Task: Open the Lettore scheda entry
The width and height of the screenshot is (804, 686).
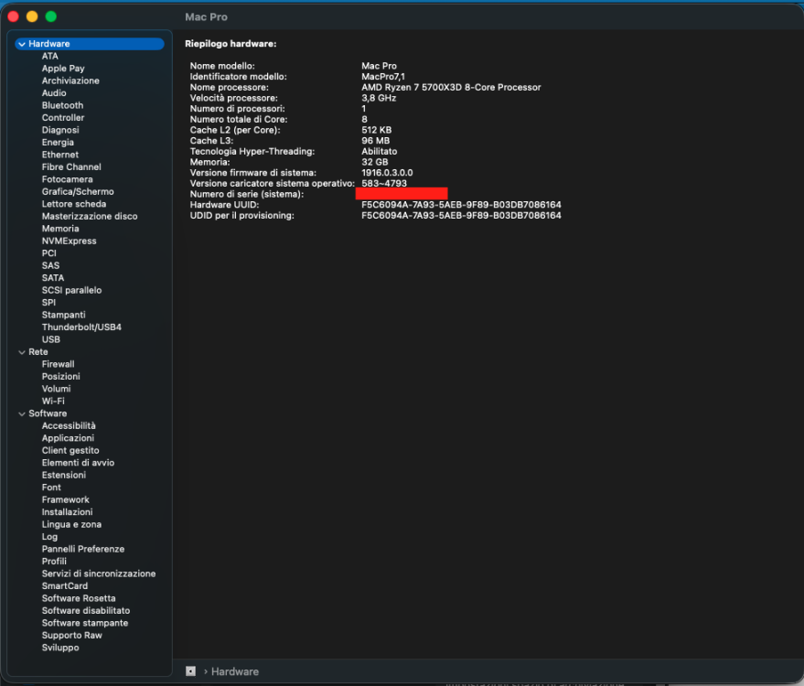Action: pos(74,204)
